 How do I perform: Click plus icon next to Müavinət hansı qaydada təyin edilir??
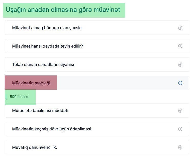pos(180,46)
